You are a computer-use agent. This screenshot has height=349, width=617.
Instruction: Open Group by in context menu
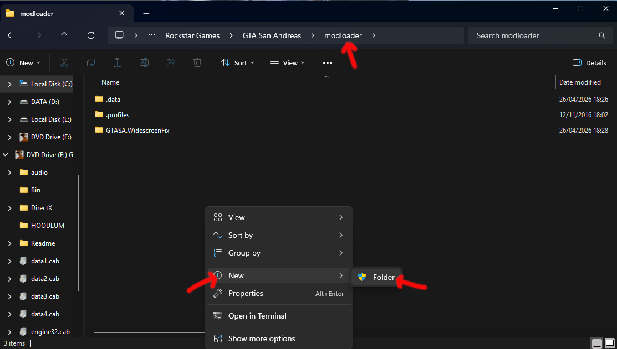click(279, 253)
